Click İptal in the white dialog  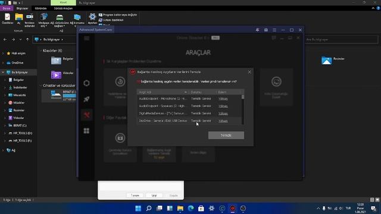pos(154,196)
